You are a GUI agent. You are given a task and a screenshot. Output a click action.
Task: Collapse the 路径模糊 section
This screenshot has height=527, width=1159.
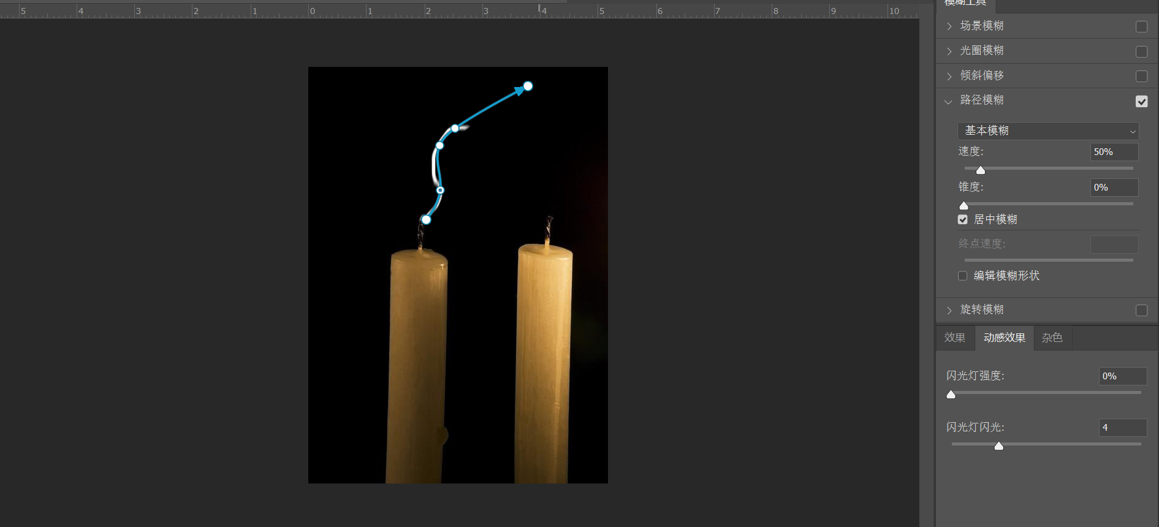(x=949, y=102)
